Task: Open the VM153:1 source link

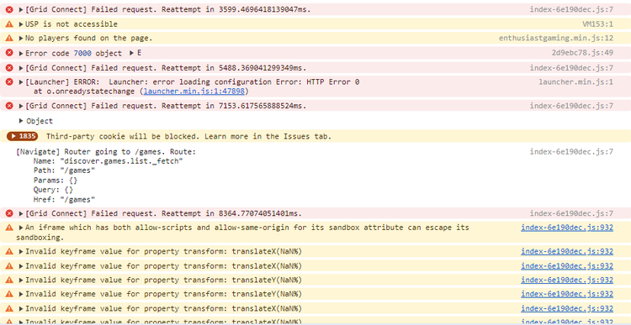Action: [x=597, y=24]
